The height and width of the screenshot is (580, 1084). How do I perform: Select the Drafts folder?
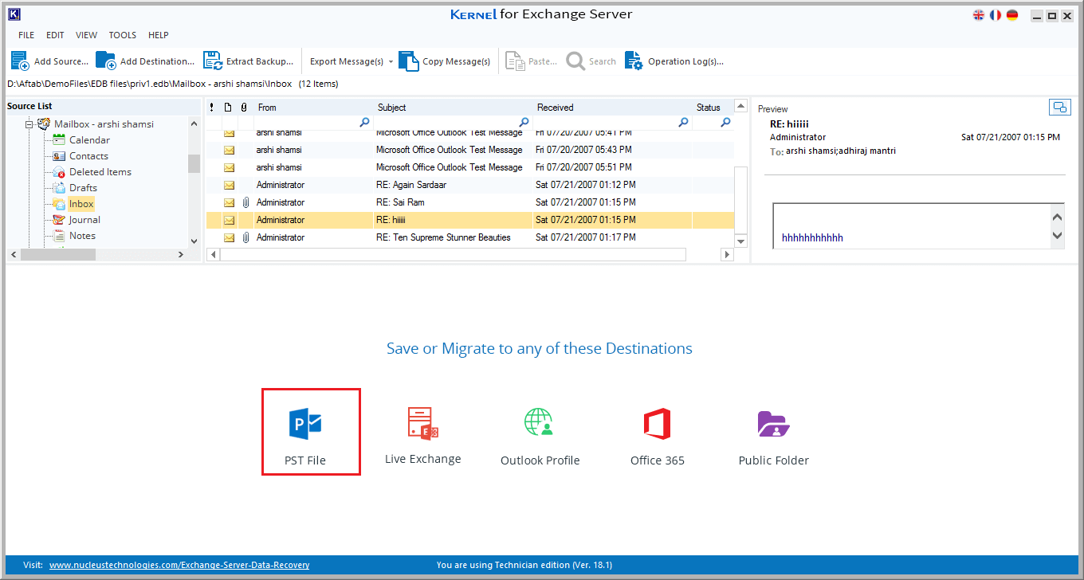click(83, 188)
